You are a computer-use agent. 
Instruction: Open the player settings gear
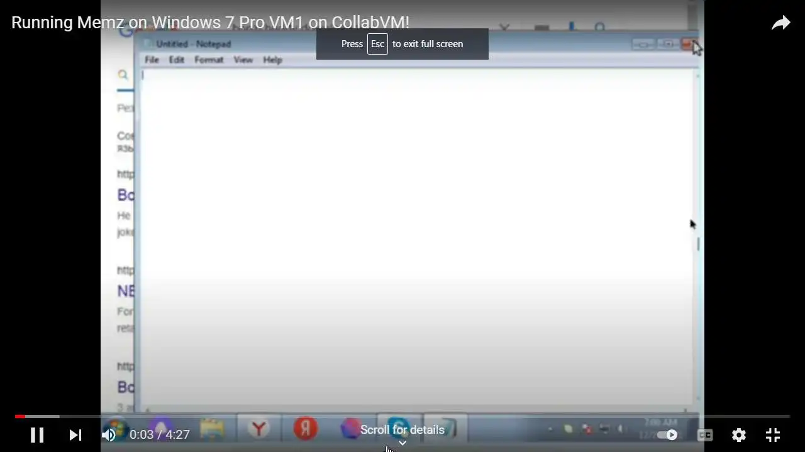pos(739,434)
